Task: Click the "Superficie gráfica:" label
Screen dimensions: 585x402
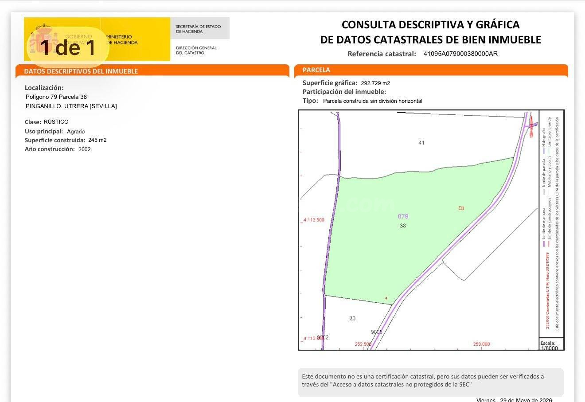Action: point(330,83)
